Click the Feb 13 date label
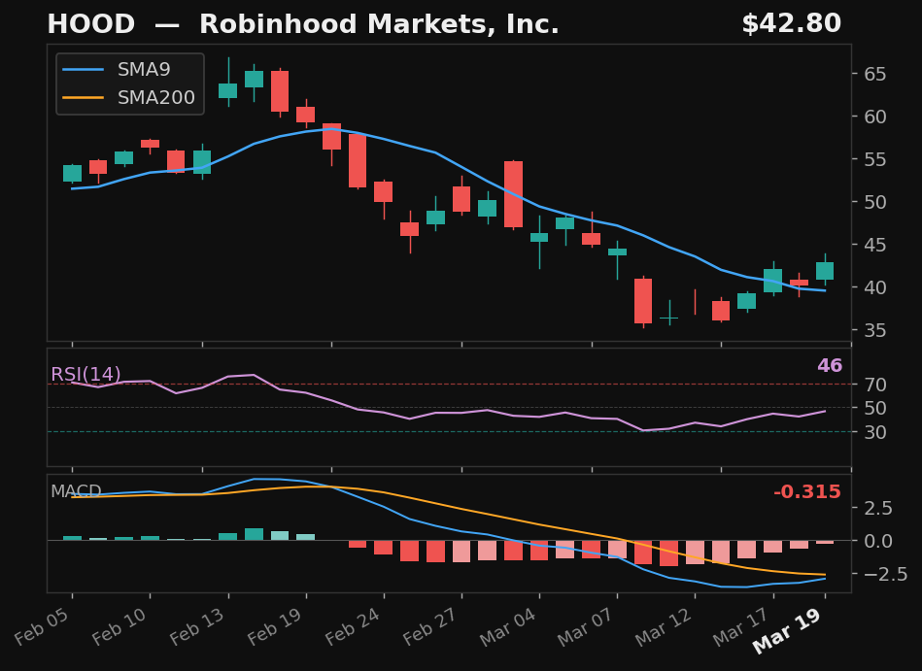This screenshot has width=922, height=671. [x=199, y=625]
